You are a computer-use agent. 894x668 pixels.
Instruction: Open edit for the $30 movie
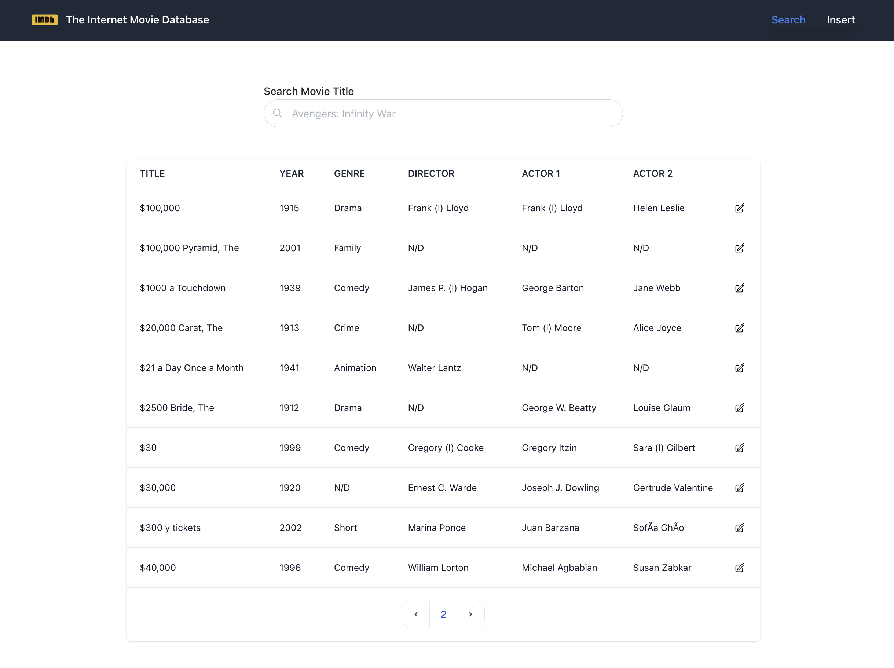(739, 448)
